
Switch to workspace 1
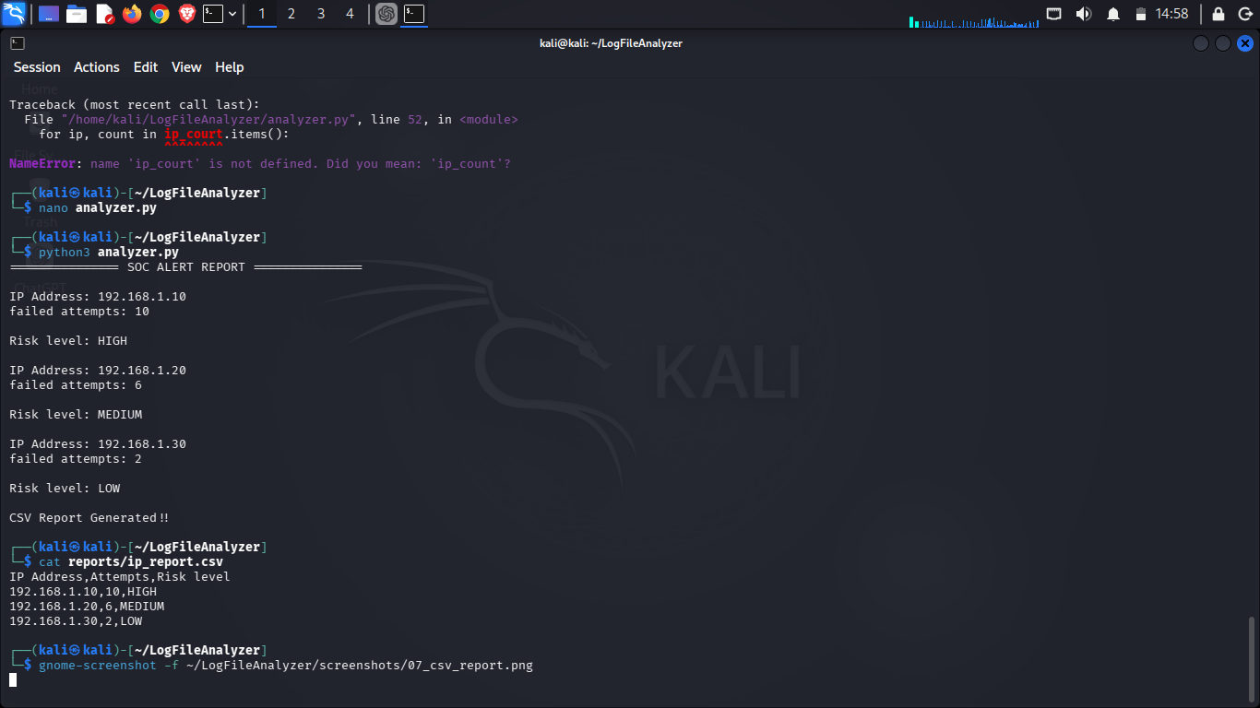(262, 14)
